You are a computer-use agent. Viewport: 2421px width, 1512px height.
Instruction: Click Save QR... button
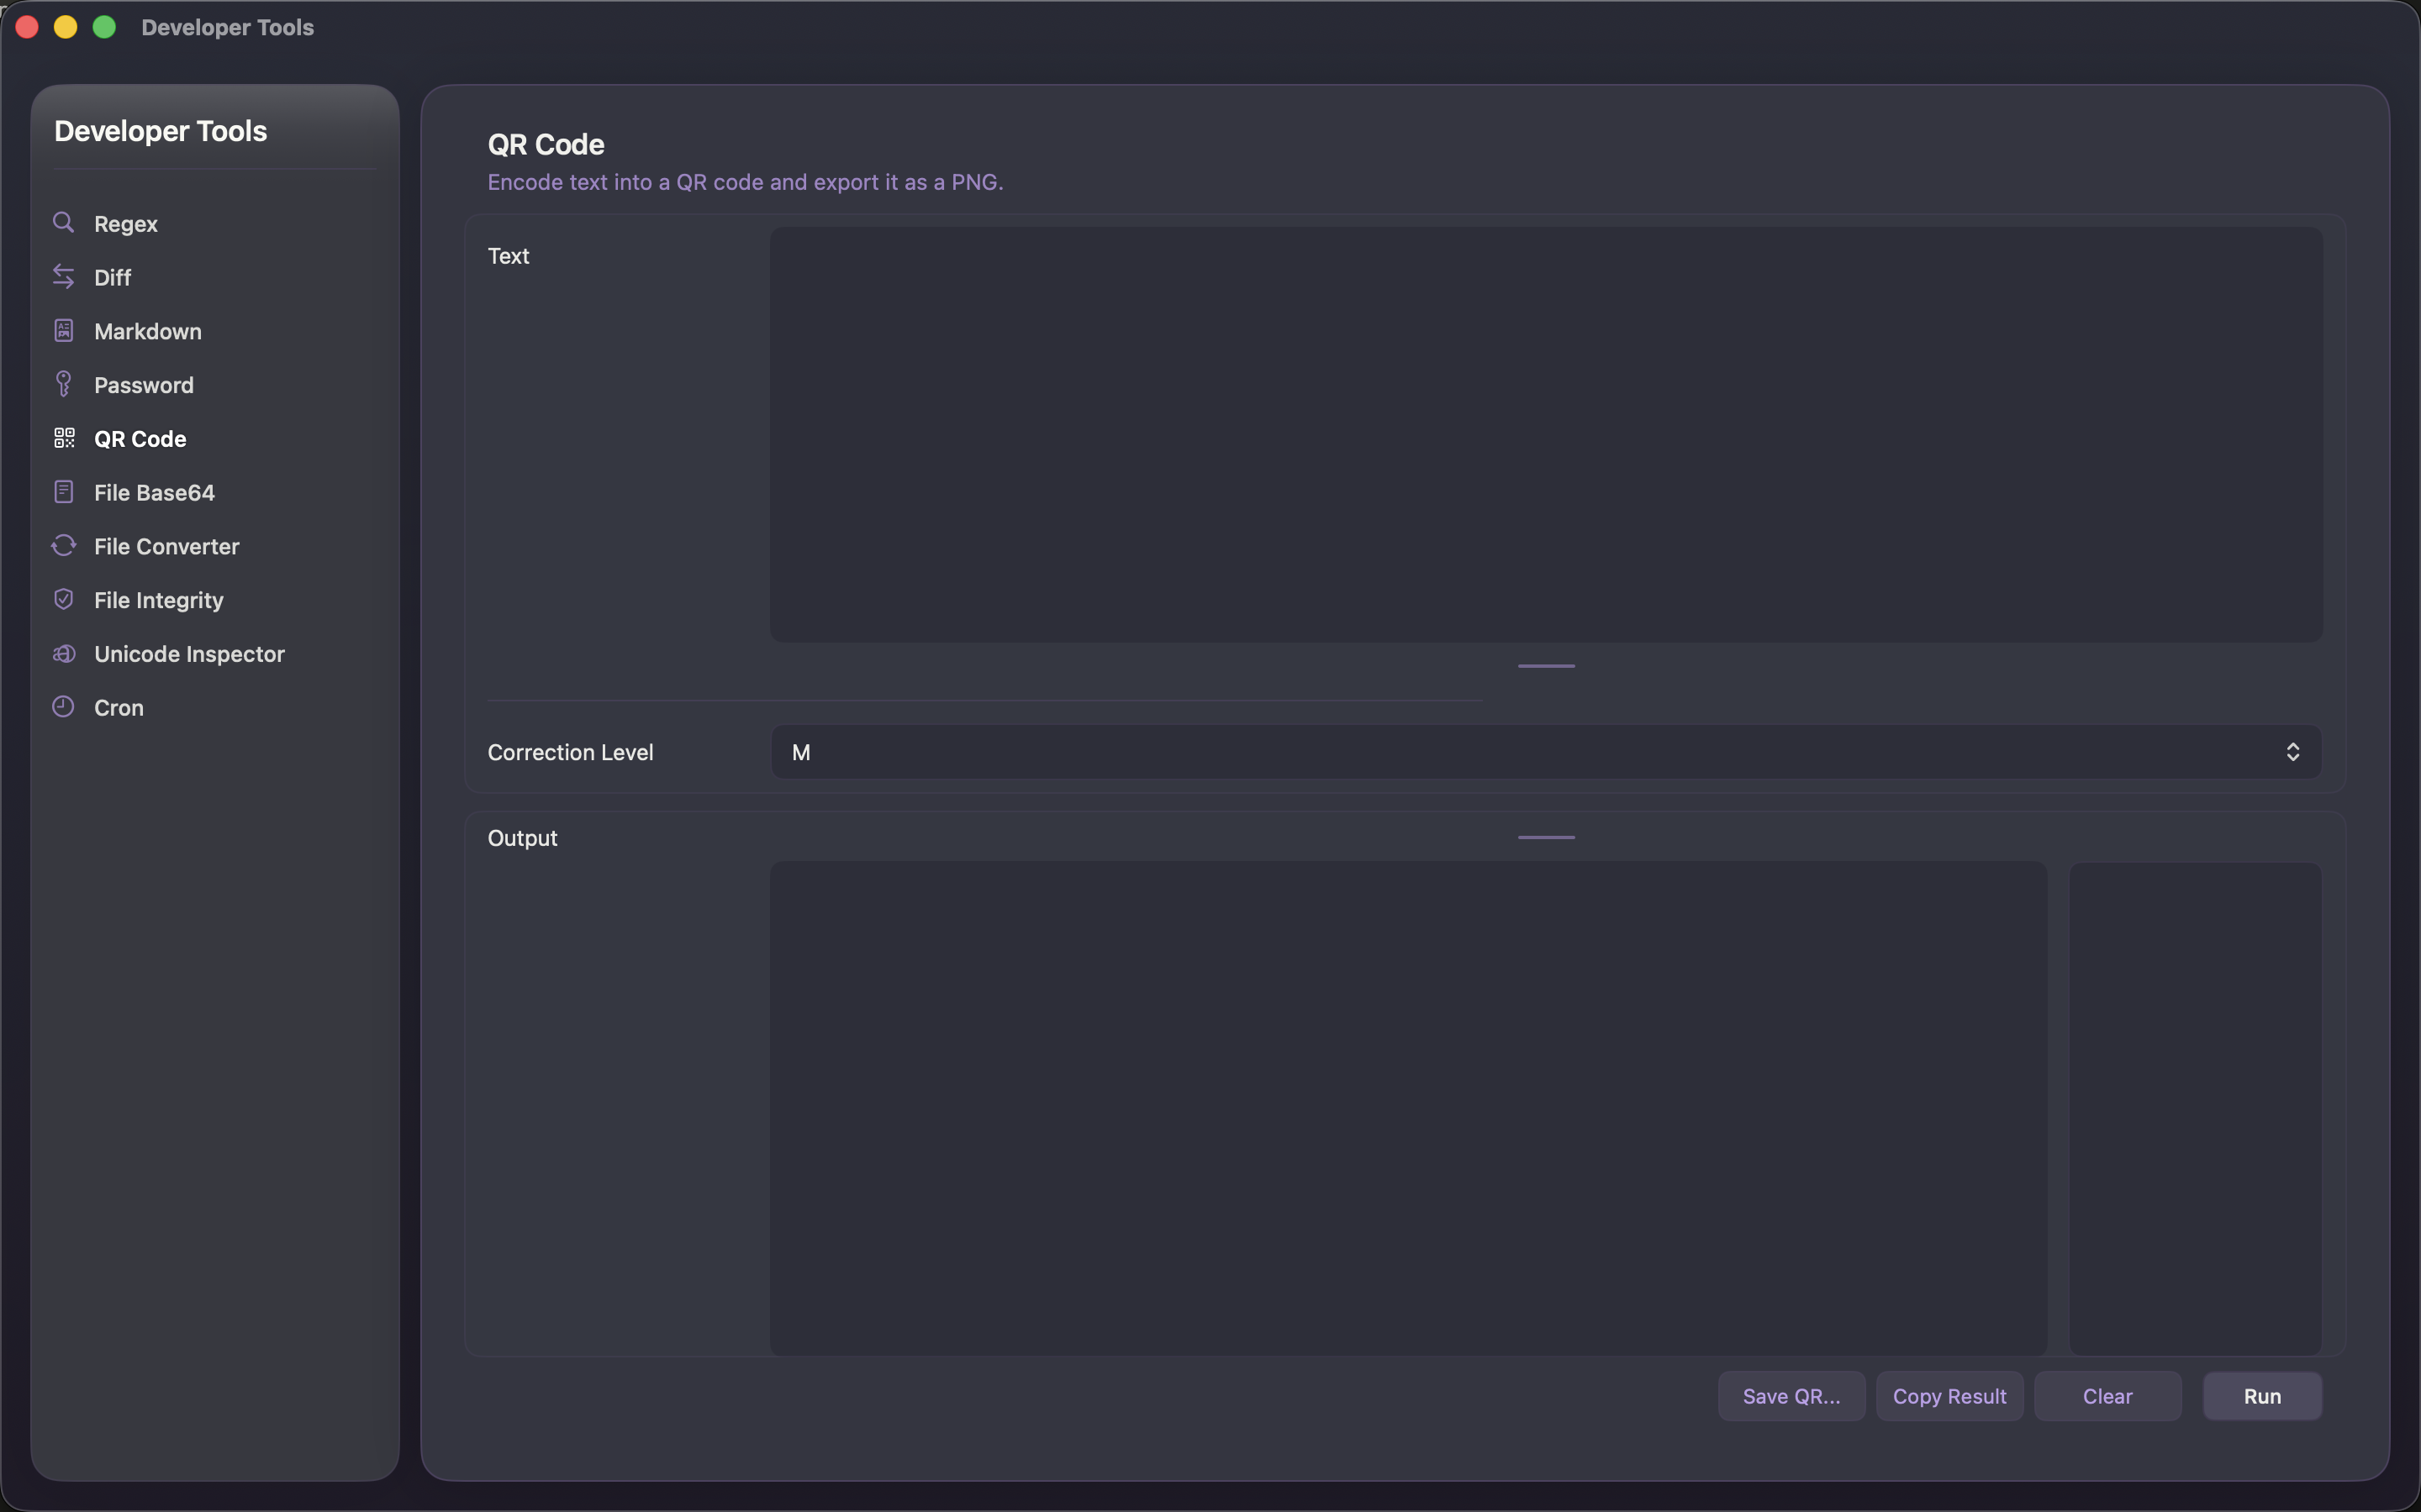[x=1791, y=1396]
